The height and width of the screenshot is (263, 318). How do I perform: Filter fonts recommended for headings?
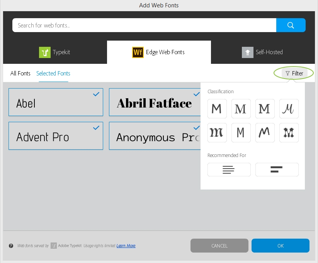pos(277,169)
